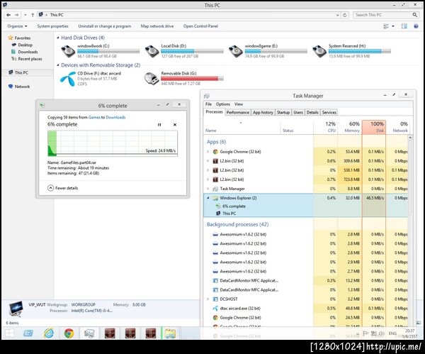The height and width of the screenshot is (354, 425).
Task: Open the dtac aircard CD Drive (F:) icon
Action: click(68, 79)
